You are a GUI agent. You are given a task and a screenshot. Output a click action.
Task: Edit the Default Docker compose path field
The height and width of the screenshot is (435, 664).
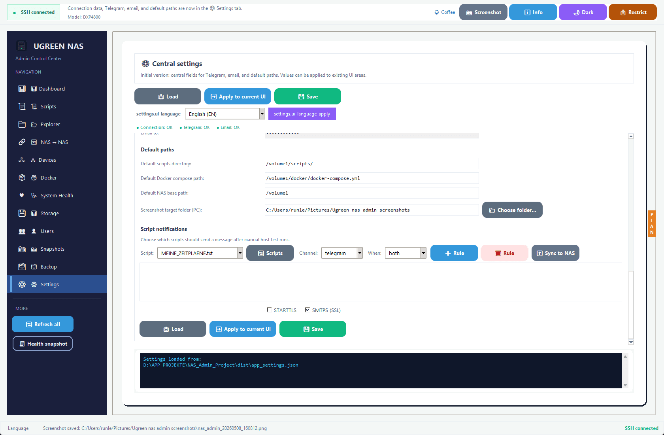(x=372, y=178)
